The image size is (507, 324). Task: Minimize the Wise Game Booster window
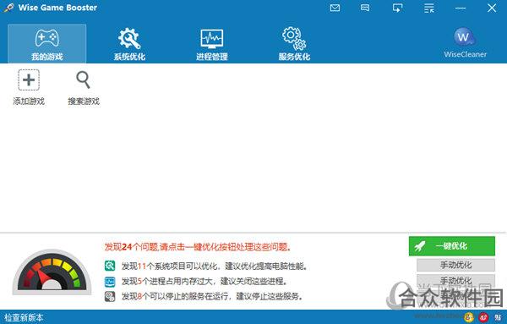(x=461, y=8)
